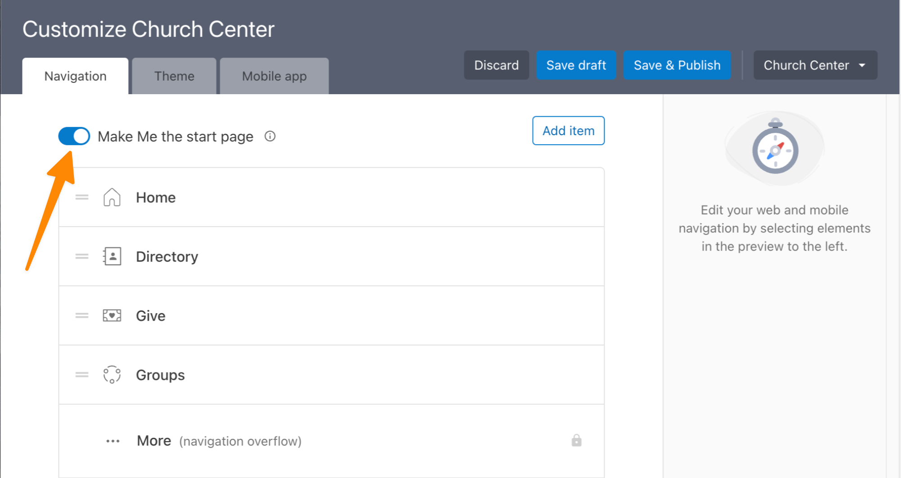Click the Make Me the start page label

[x=176, y=137]
